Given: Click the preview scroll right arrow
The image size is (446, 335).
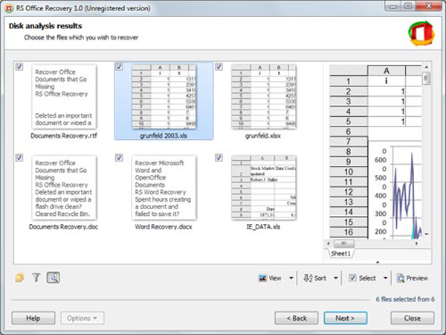Looking at the screenshot, I should pos(416,243).
